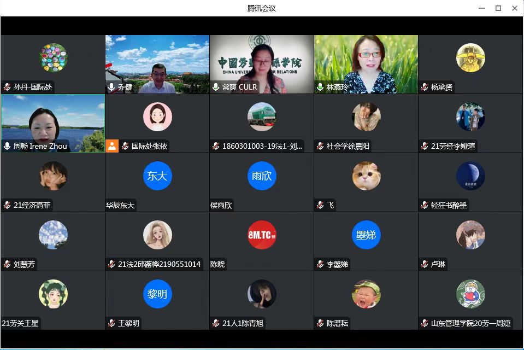Click the muted mic icon beside 21经济高菲
524x350 pixels.
click(x=7, y=205)
